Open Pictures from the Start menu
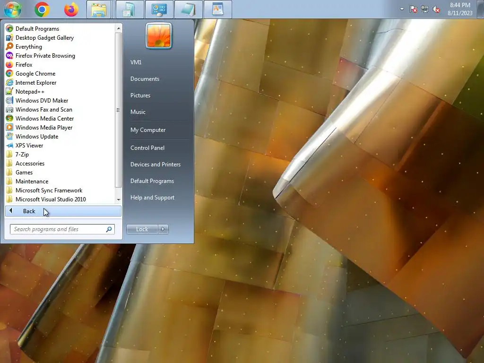 [x=140, y=95]
